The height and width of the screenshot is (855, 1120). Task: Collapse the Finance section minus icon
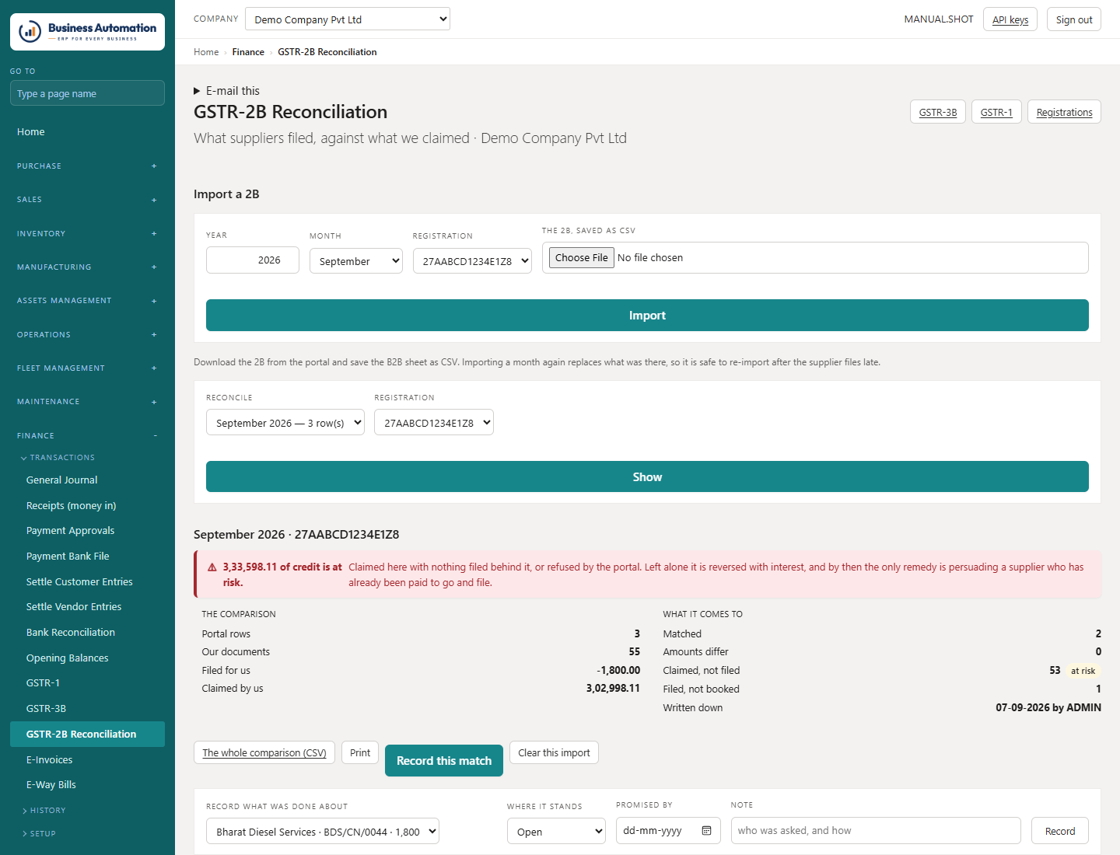point(155,436)
